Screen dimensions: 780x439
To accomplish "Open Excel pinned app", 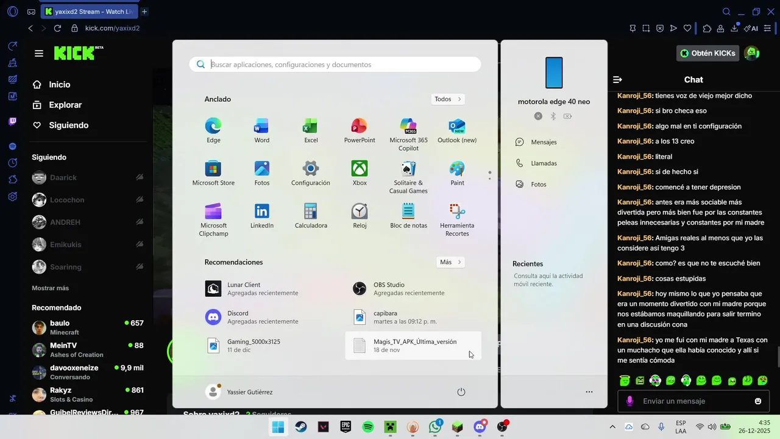I will 311,131.
